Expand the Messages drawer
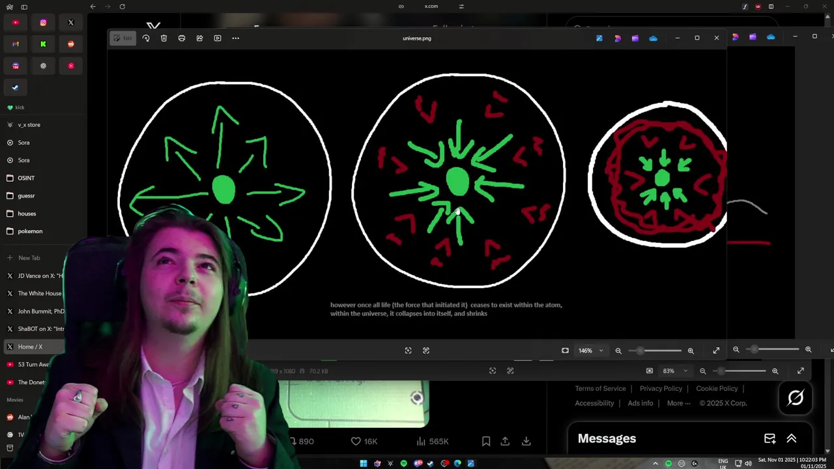834x469 pixels. pyautogui.click(x=792, y=438)
